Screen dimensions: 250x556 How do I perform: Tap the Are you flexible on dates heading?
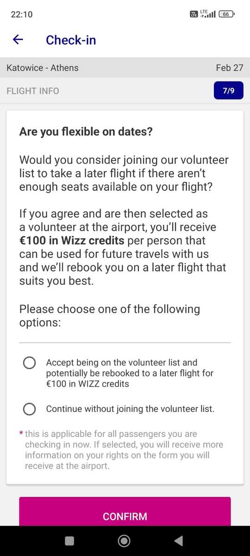[86, 132]
